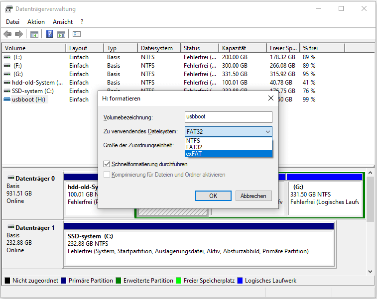Click the Volumebezeichnung text field
The image size is (377, 299).
[228, 117]
